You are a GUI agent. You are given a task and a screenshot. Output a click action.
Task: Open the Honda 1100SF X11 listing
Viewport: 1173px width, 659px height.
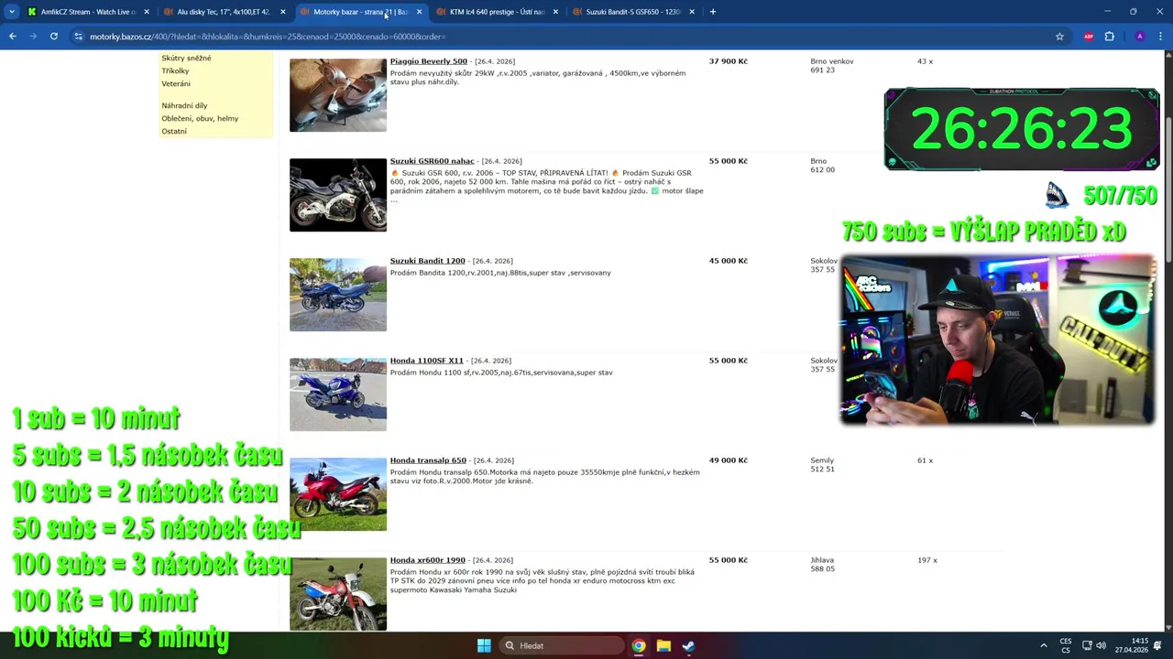click(x=426, y=361)
